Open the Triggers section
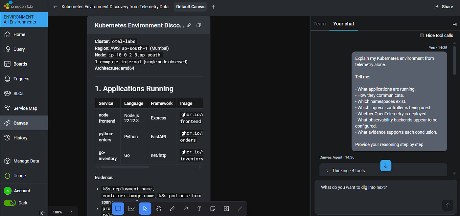Image resolution: width=460 pixels, height=216 pixels. (x=24, y=79)
